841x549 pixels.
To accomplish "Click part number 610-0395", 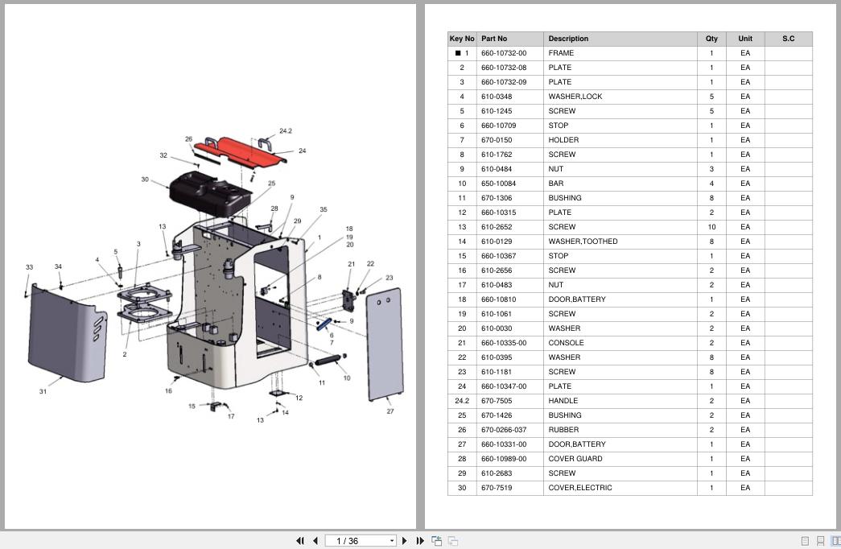I will pyautogui.click(x=497, y=357).
